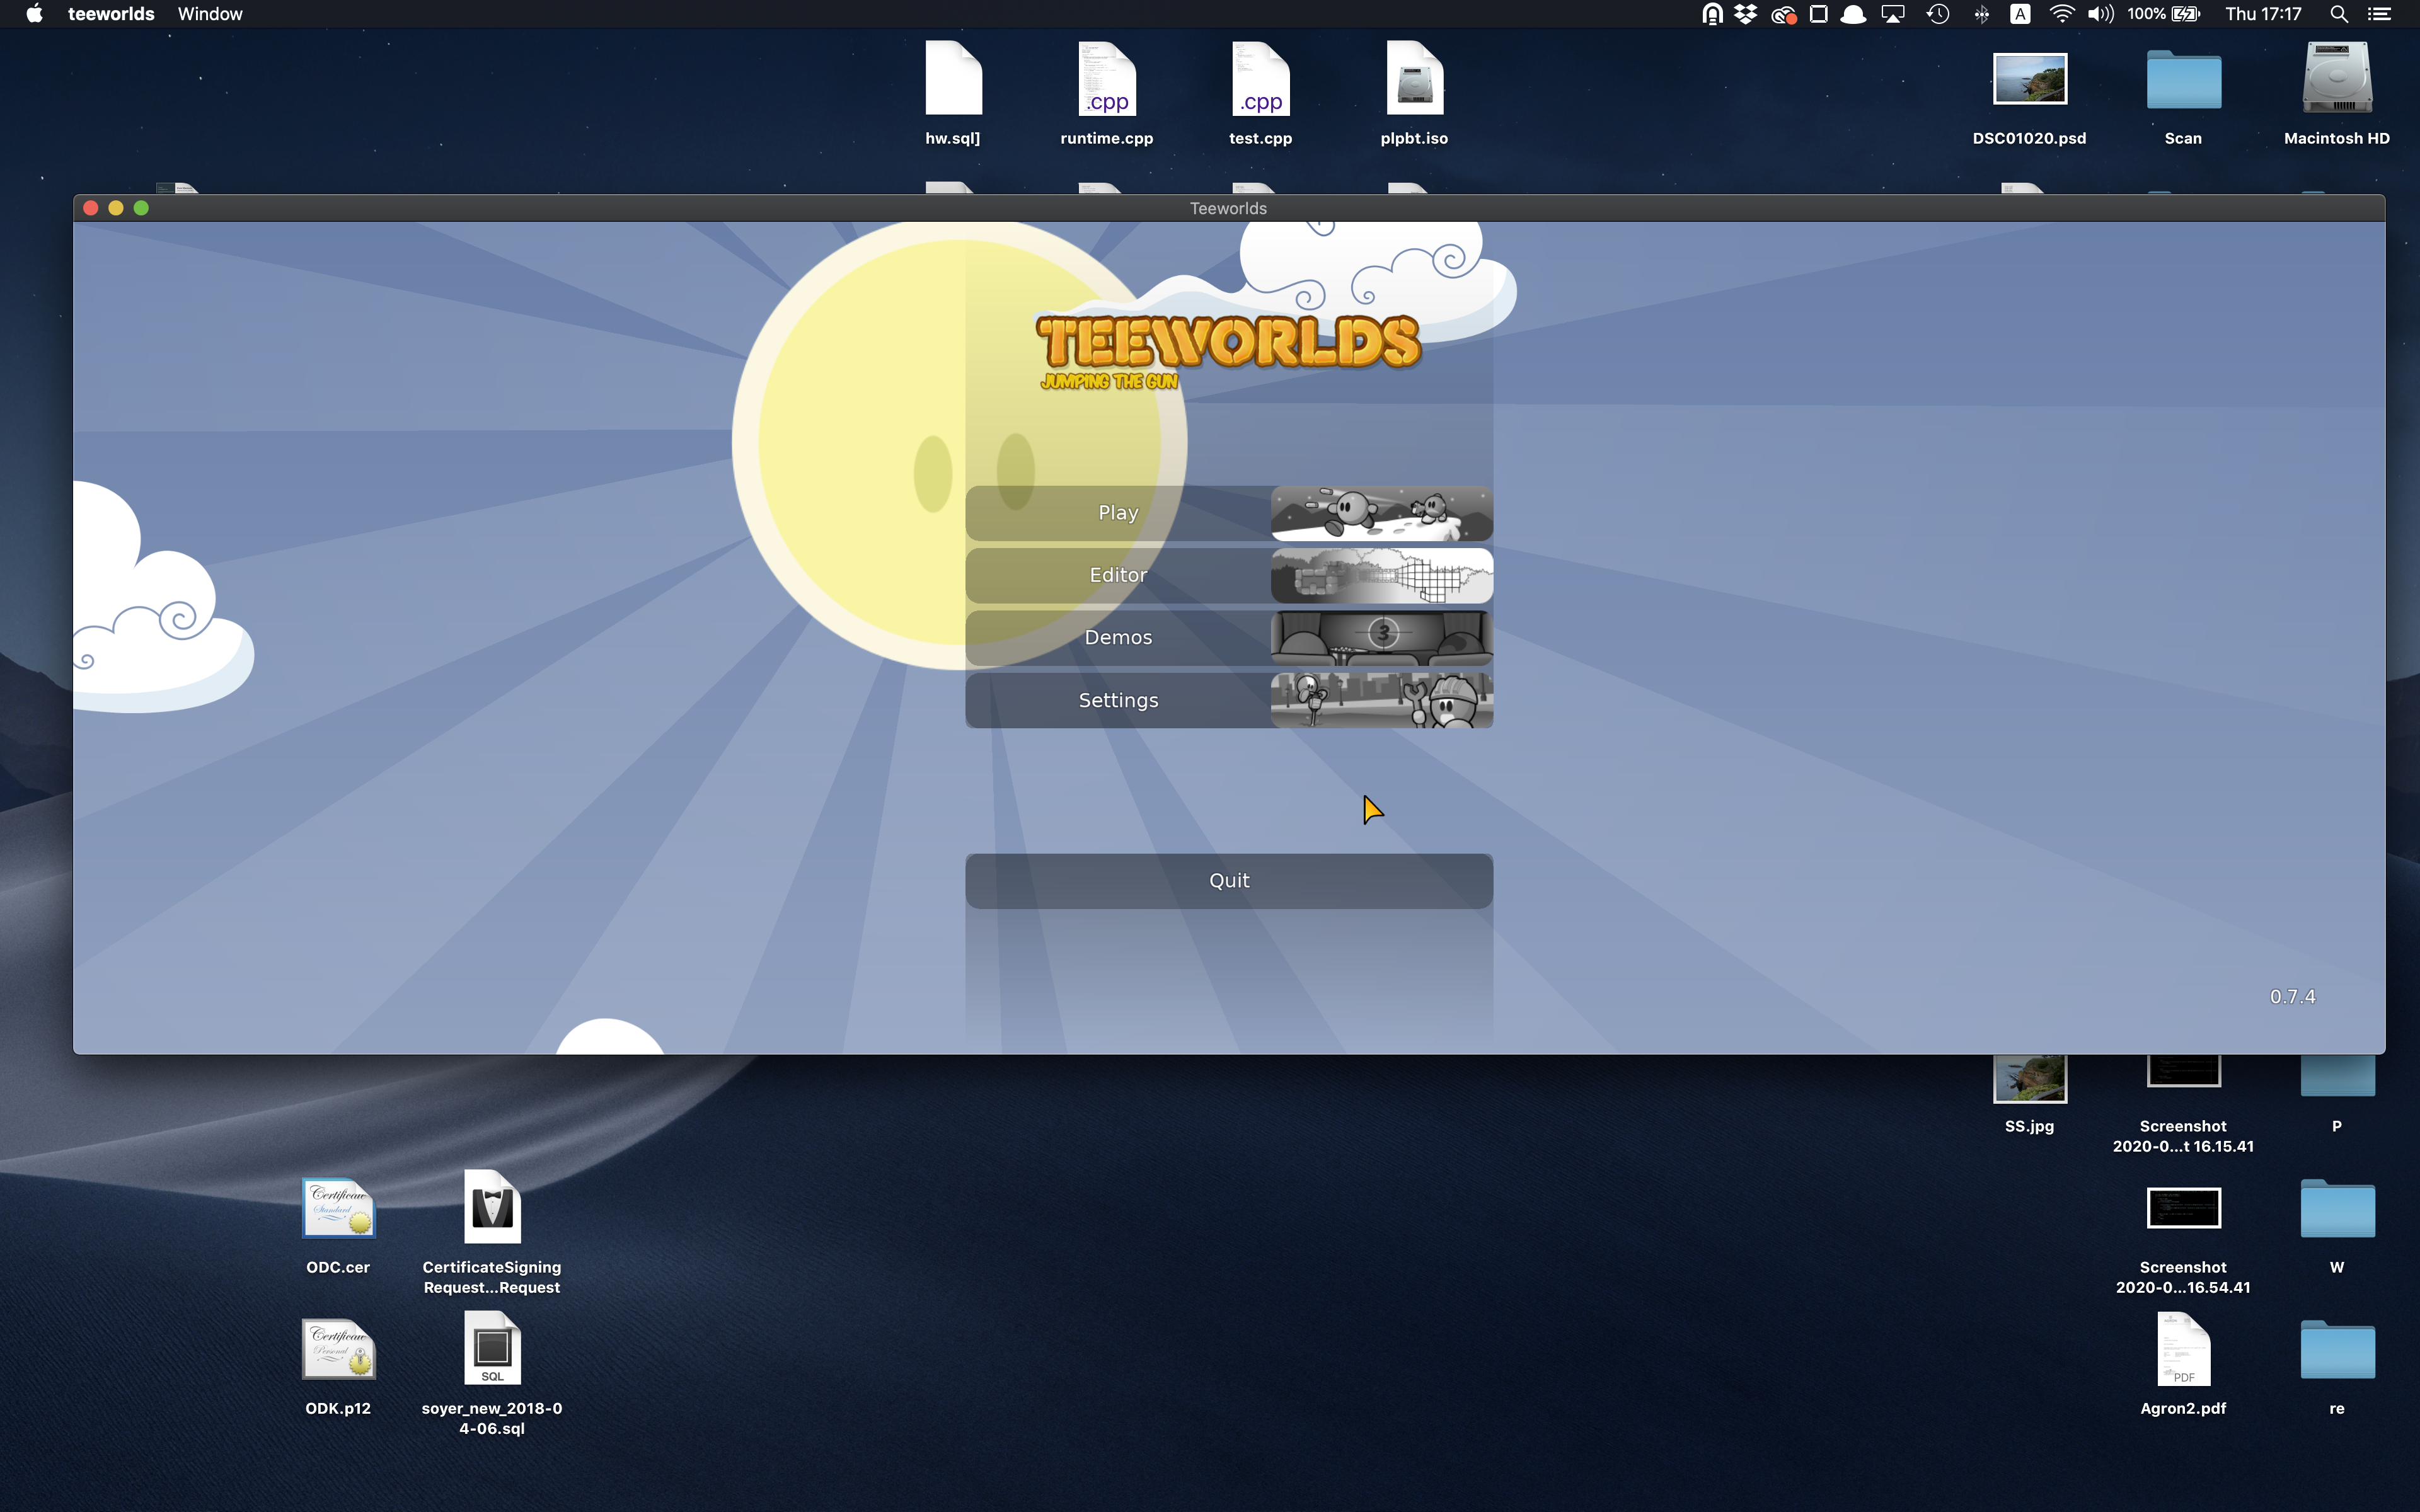
Task: Open the Wi-Fi status menu
Action: pyautogui.click(x=2061, y=14)
